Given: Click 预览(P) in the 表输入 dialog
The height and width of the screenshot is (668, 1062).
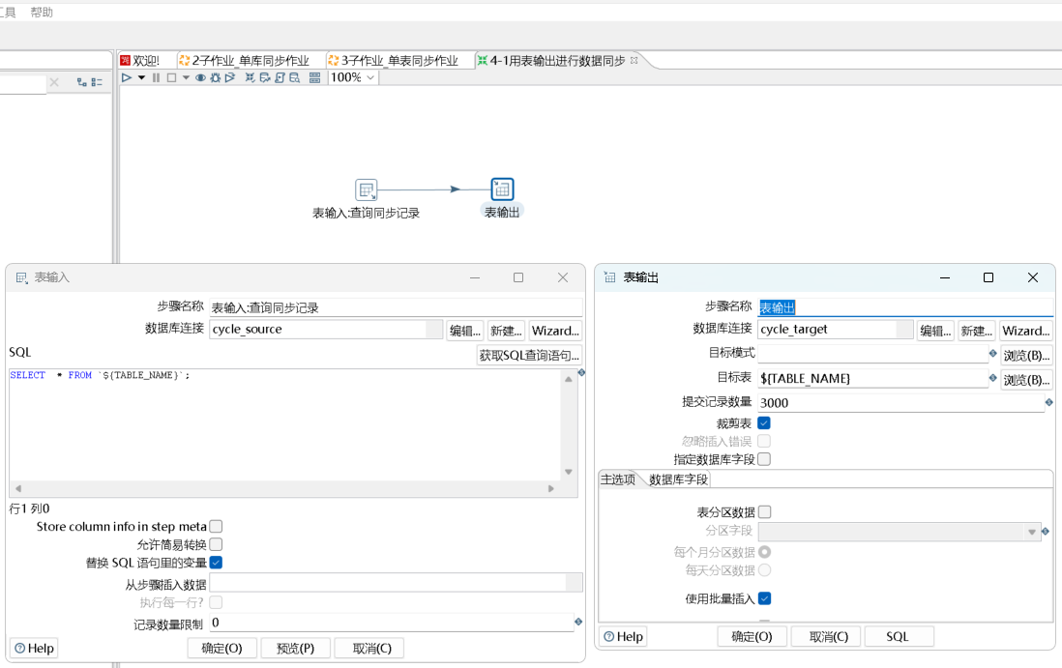Looking at the screenshot, I should [x=295, y=649].
